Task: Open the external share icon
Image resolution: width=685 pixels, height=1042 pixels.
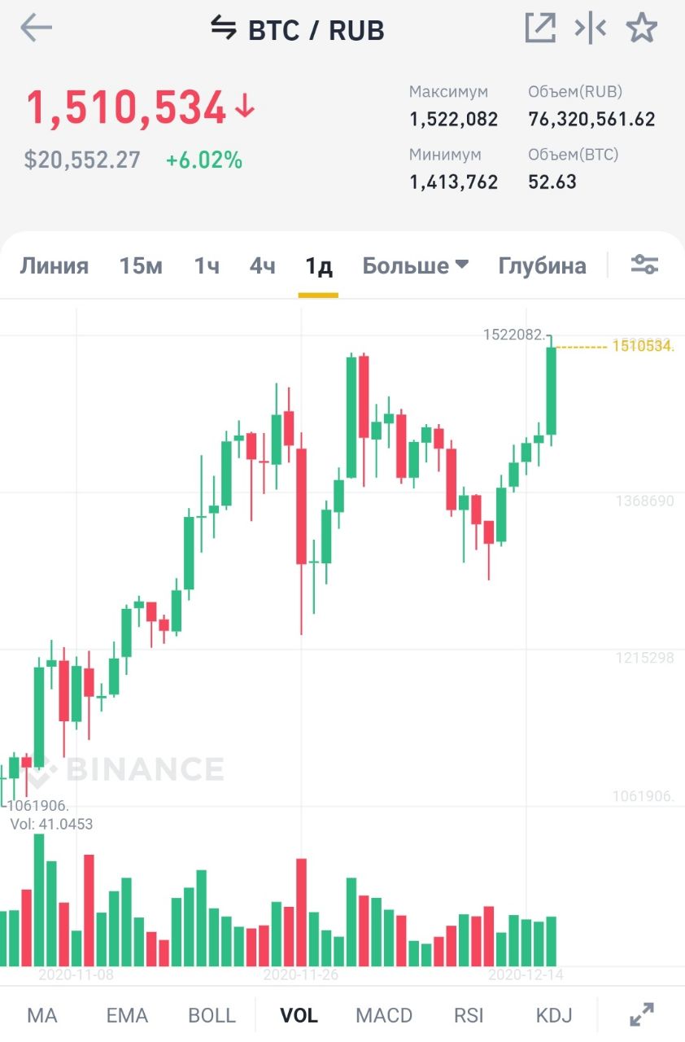Action: click(x=539, y=28)
